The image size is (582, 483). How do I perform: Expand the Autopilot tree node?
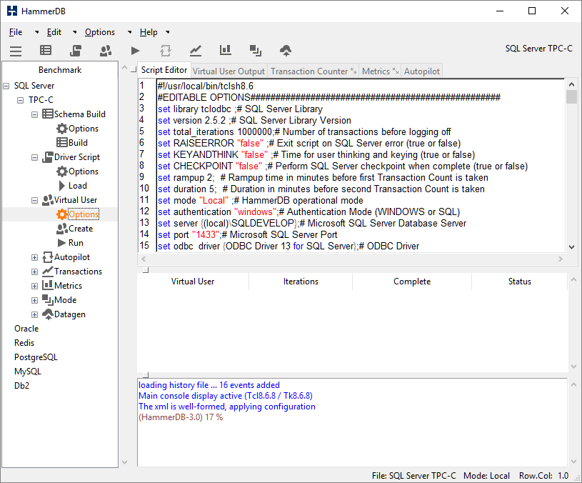34,258
